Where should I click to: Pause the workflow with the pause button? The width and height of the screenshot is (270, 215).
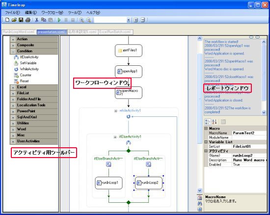tap(66, 20)
